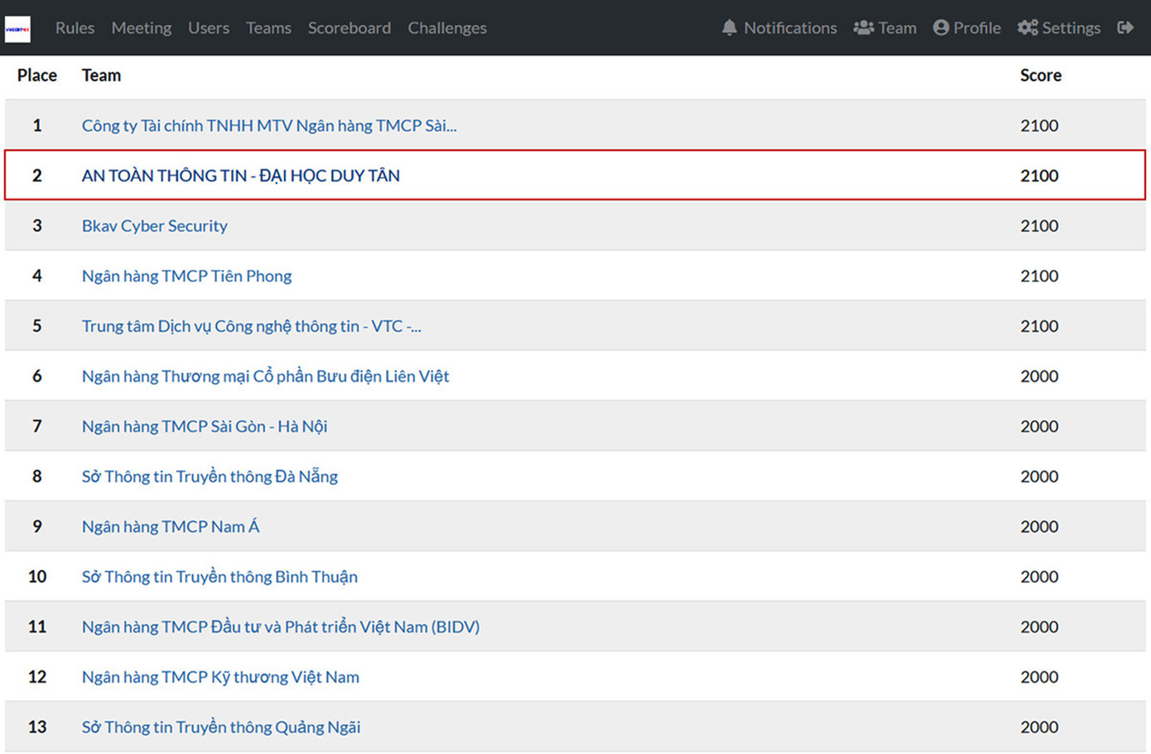The width and height of the screenshot is (1151, 754).
Task: Open the Challenges page
Action: 447,28
